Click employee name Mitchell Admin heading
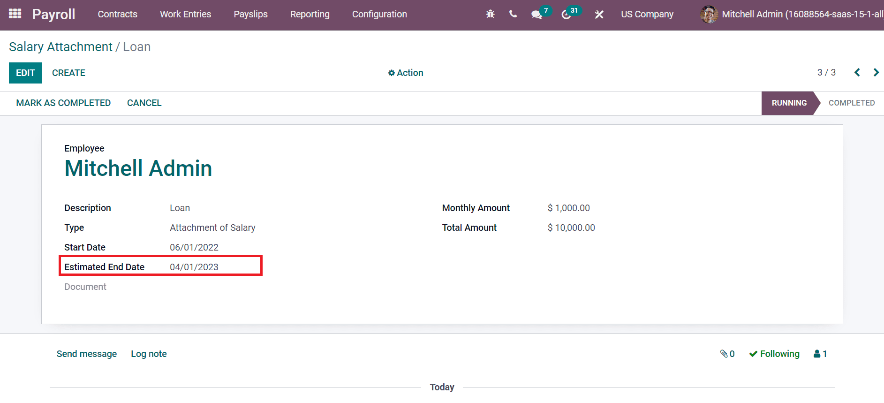Image resolution: width=884 pixels, height=403 pixels. pyautogui.click(x=138, y=168)
